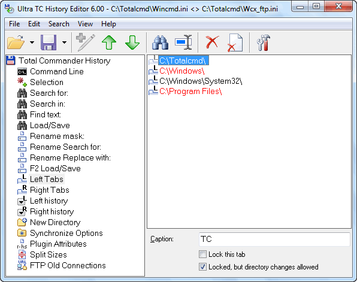The height and width of the screenshot is (282, 357).
Task: Click the save floppy disk icon
Action: tap(49, 43)
